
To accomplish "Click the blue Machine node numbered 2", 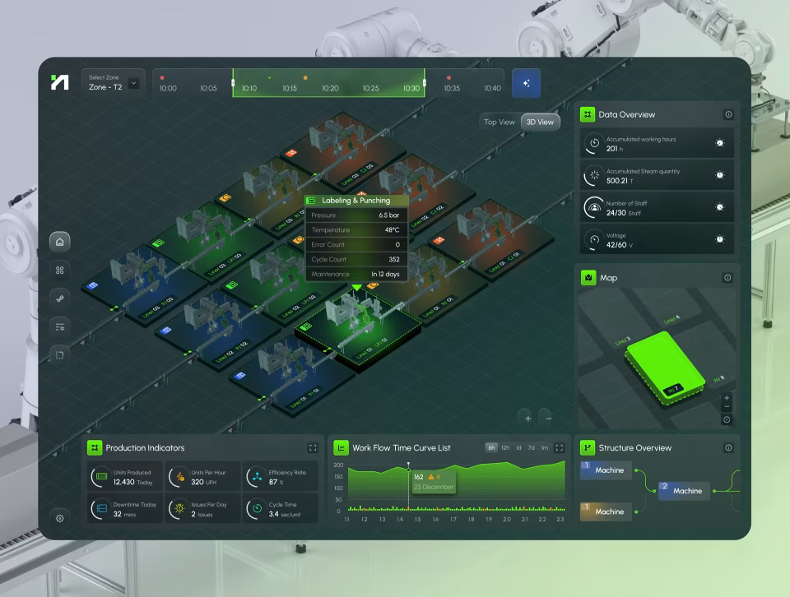I will coord(684,491).
